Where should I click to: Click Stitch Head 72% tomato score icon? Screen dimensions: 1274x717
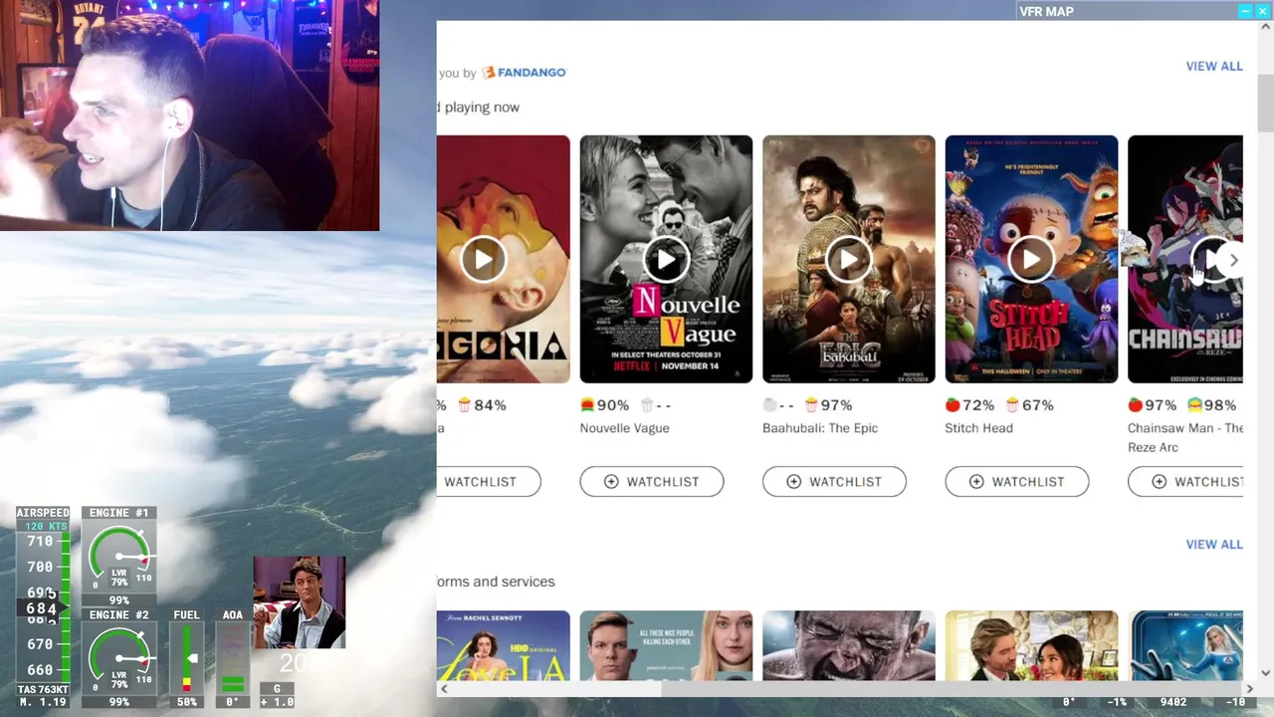[x=953, y=405]
